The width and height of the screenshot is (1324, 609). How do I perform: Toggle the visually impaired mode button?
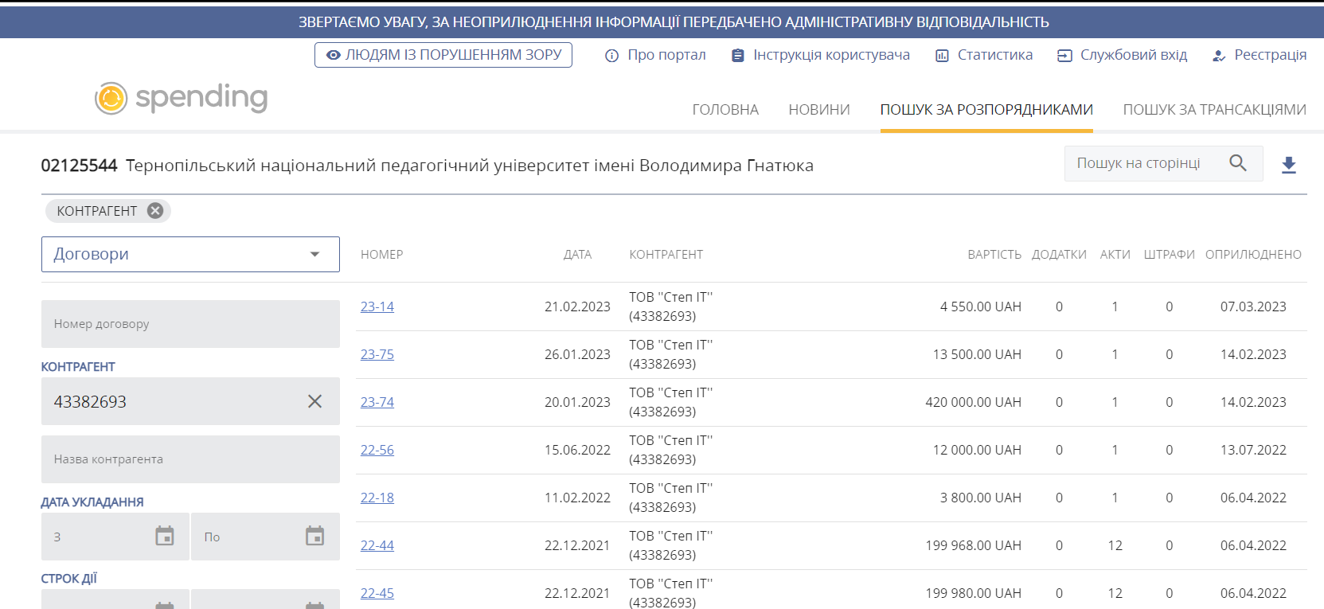click(443, 55)
